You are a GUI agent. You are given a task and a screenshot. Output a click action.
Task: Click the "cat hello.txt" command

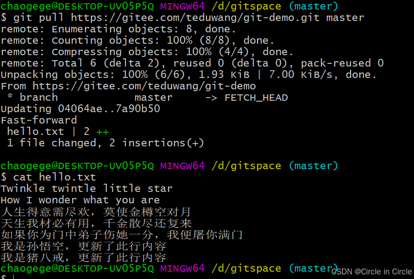tap(54, 177)
